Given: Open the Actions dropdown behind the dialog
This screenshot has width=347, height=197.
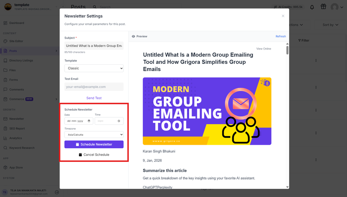Looking at the screenshot, I should coord(296,25).
